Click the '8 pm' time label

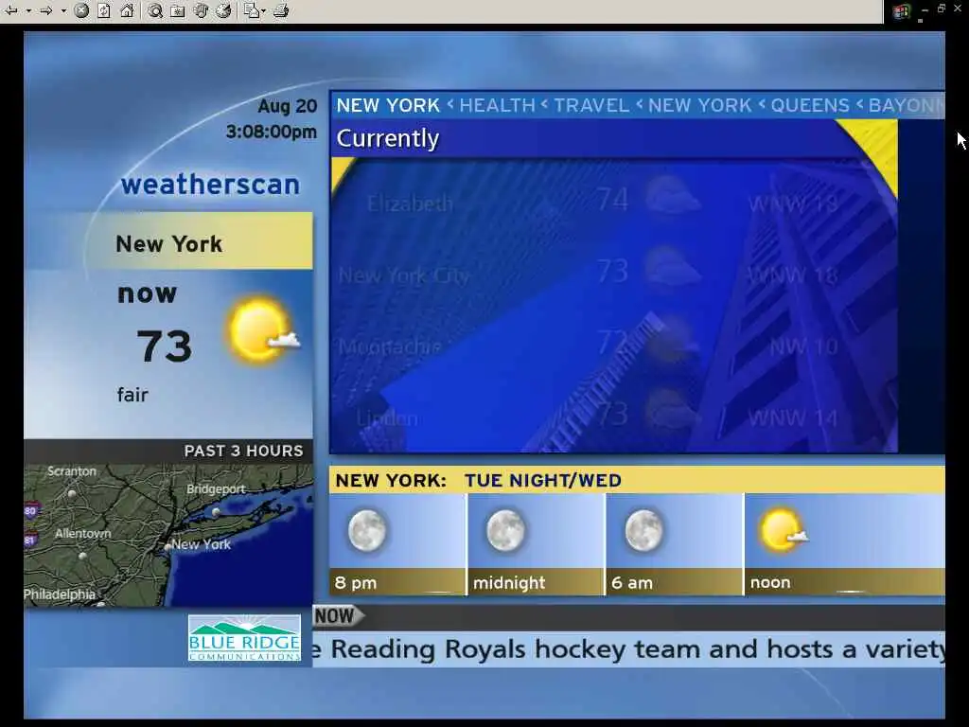356,583
